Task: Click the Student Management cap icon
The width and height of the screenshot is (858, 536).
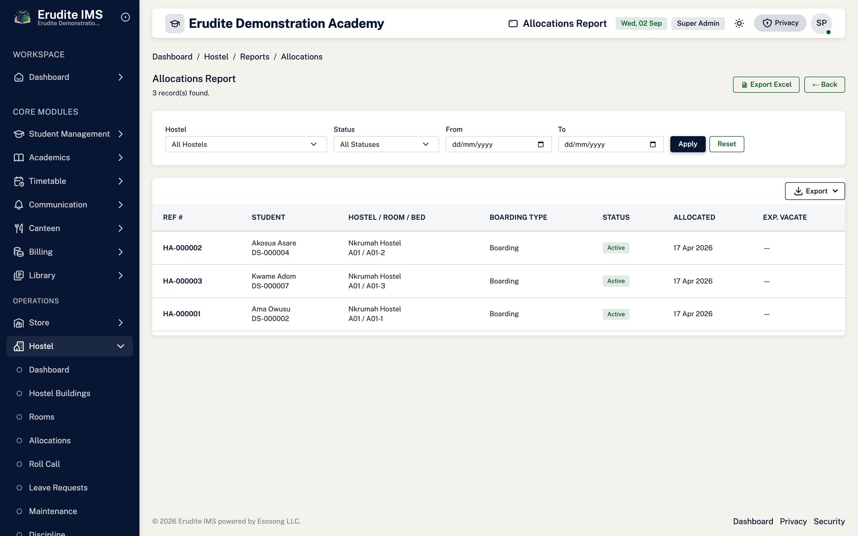Action: pyautogui.click(x=19, y=134)
